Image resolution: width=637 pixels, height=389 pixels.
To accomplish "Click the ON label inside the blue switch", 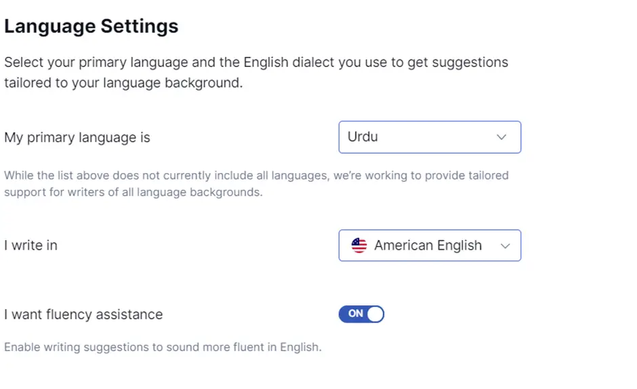I will pyautogui.click(x=355, y=313).
